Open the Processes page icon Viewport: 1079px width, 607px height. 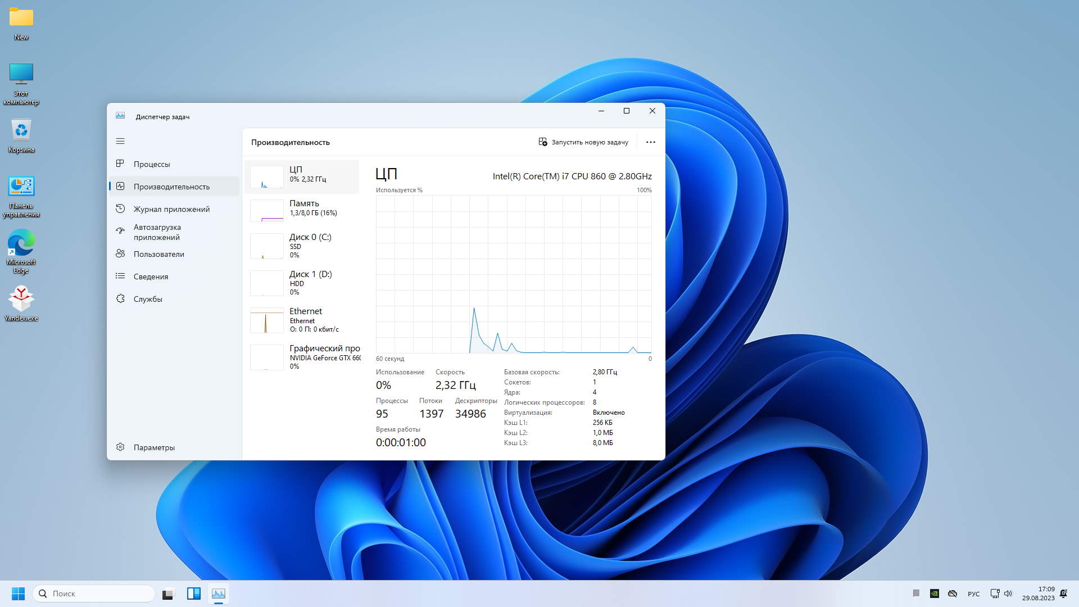click(x=120, y=164)
